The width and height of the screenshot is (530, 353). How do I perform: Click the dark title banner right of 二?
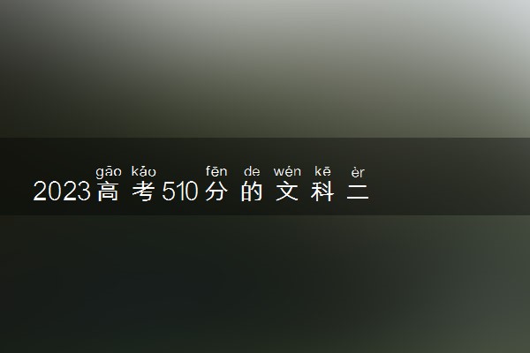(450, 176)
